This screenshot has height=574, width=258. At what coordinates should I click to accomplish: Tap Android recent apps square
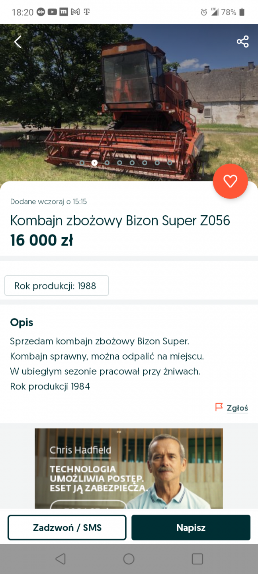(197, 559)
